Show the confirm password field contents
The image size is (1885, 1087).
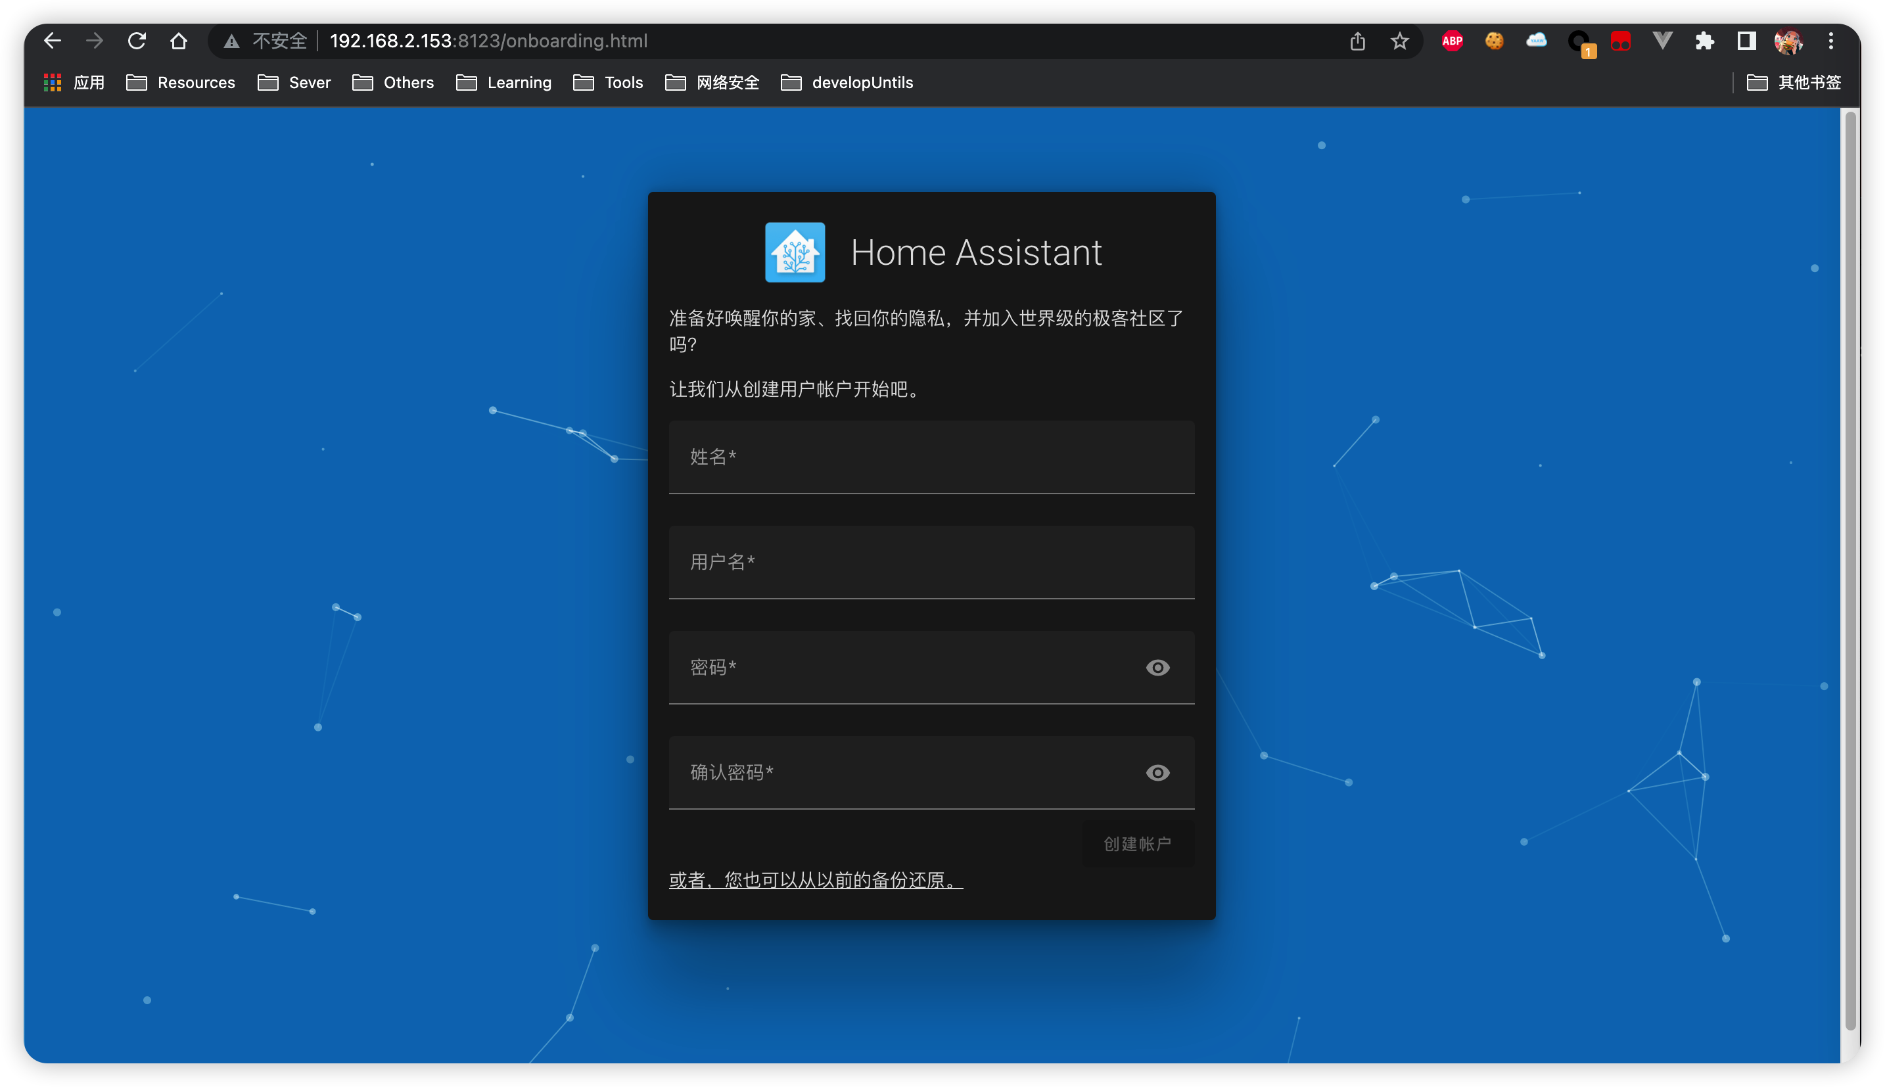[1156, 774]
